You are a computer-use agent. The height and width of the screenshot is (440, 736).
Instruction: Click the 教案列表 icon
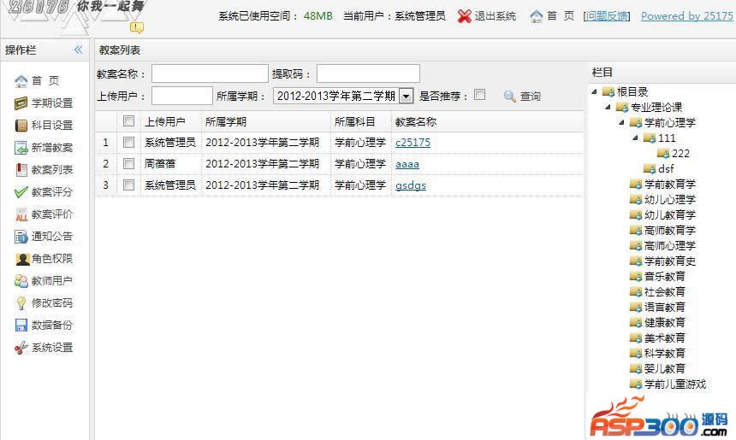(x=21, y=170)
